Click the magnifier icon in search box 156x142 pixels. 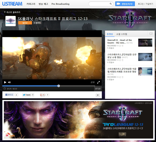(x=110, y=4)
